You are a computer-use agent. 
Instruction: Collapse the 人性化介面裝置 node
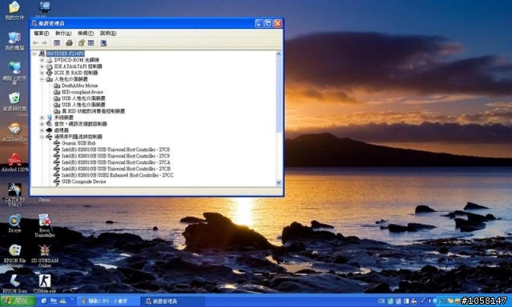(42, 79)
